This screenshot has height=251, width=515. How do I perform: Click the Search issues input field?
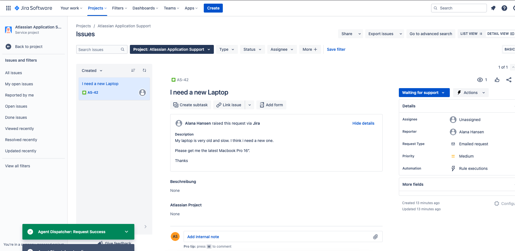pos(102,49)
